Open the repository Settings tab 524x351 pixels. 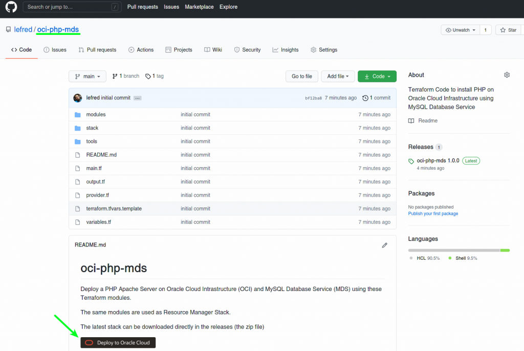[x=324, y=50]
